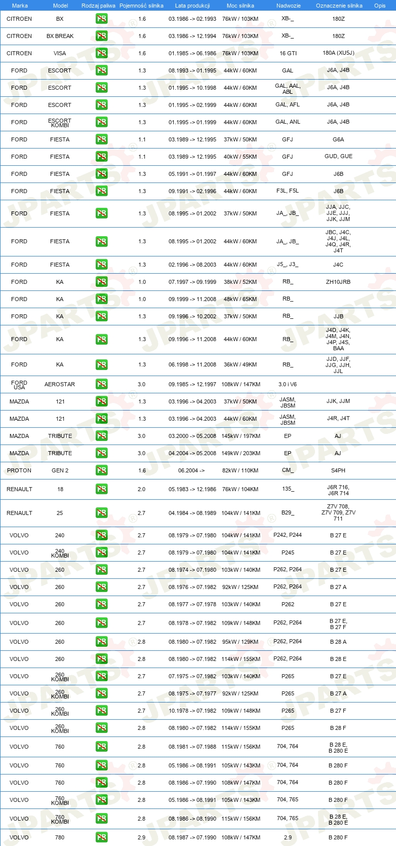Select body cell 'P245'
This screenshot has width=396, height=846.
[x=288, y=553]
